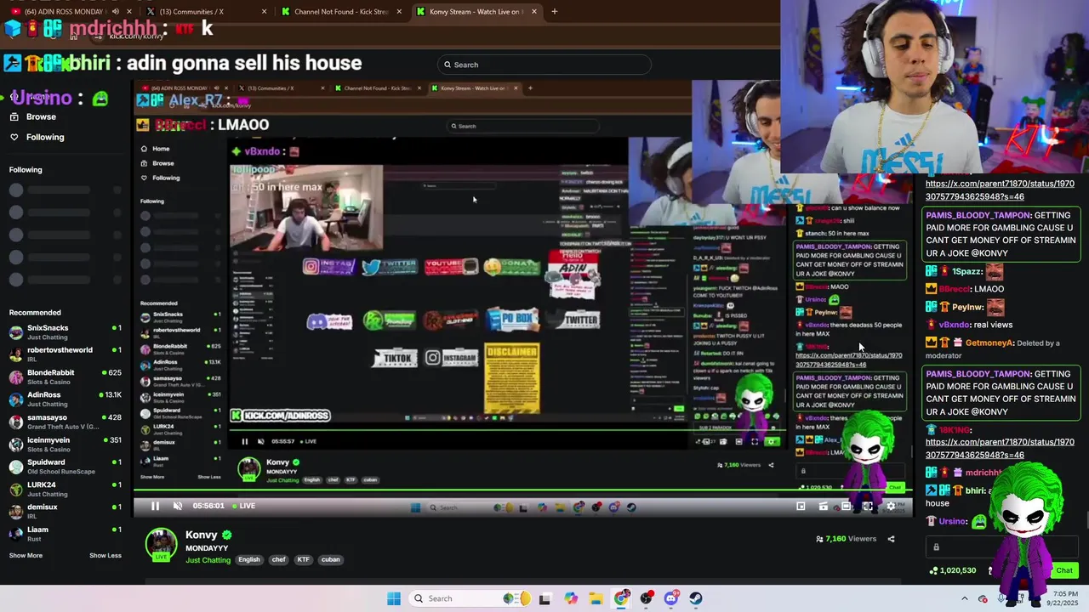1089x612 pixels.
Task: Open SnixSnacks recommended channel
Action: click(65, 331)
